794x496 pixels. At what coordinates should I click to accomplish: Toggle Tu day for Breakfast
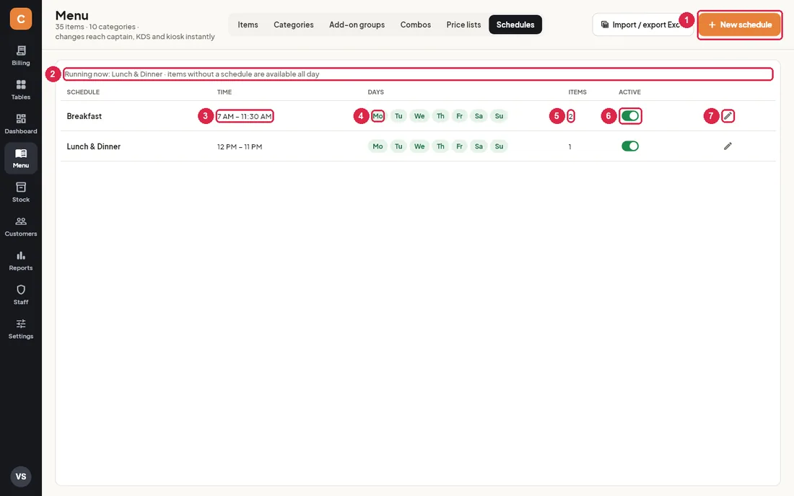pyautogui.click(x=398, y=116)
